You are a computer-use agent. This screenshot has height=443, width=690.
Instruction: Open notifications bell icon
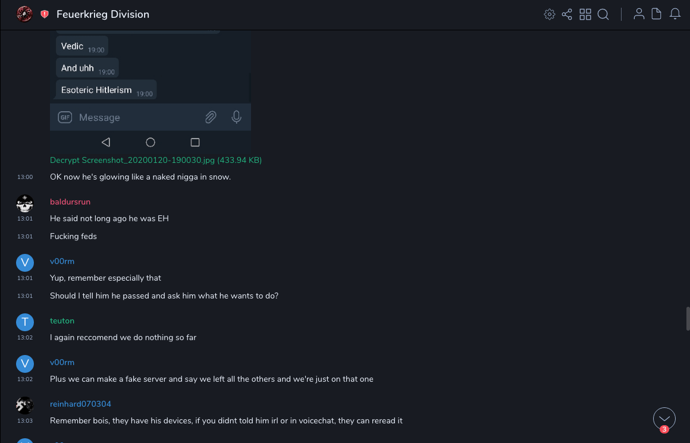tap(675, 14)
